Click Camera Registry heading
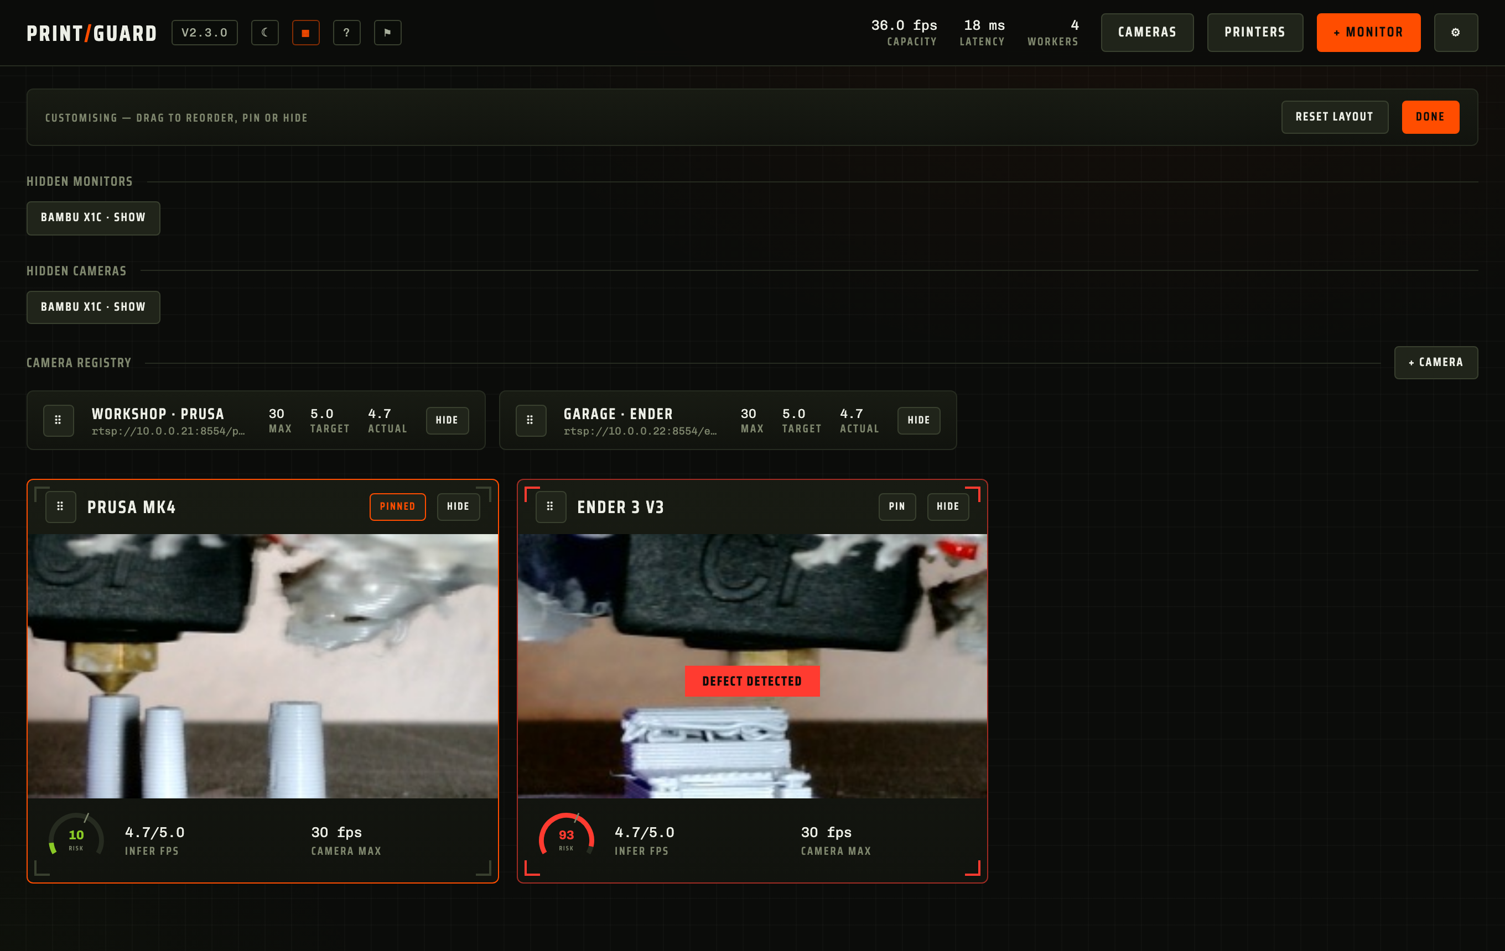This screenshot has height=951, width=1505. pos(79,363)
